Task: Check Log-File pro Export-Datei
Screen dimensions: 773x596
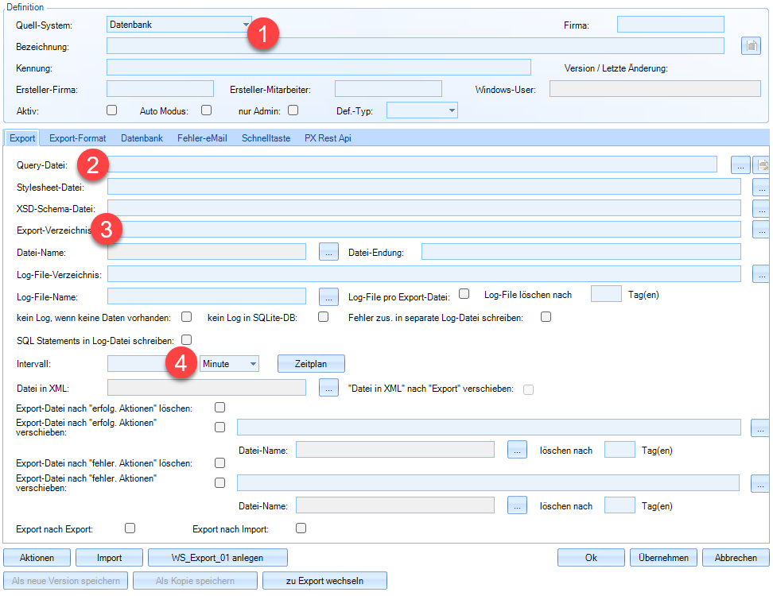Action: point(464,294)
